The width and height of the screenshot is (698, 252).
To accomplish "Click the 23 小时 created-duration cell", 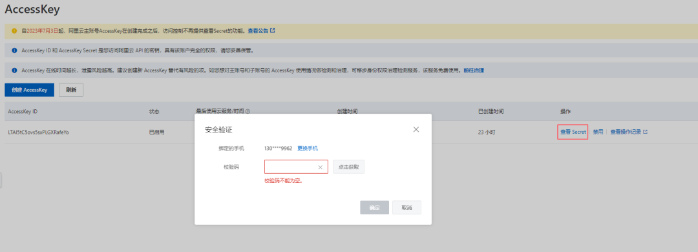I will click(487, 132).
